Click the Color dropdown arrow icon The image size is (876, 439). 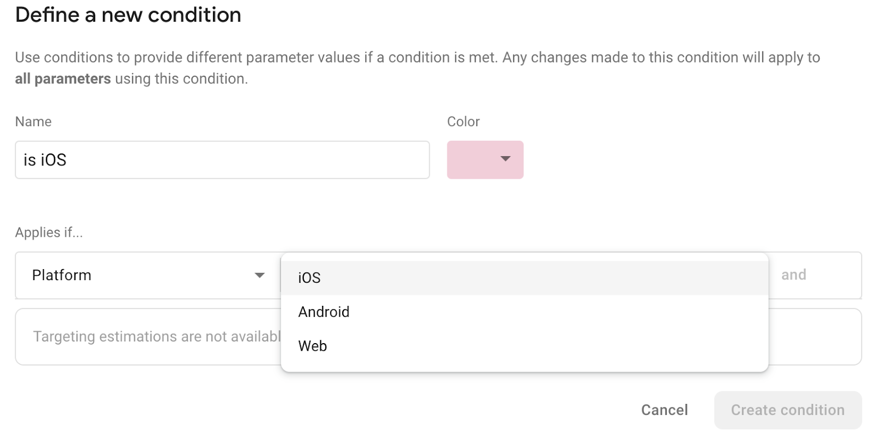pos(505,159)
